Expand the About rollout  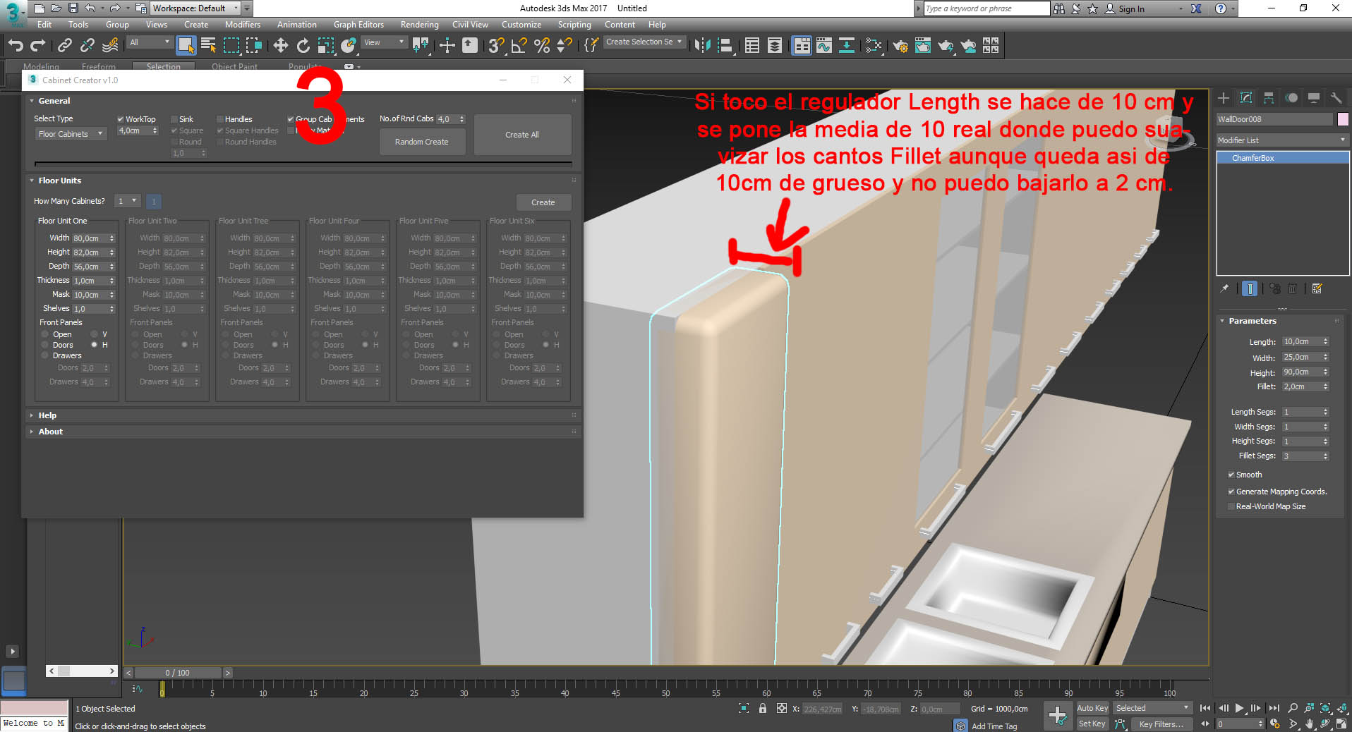(x=50, y=432)
